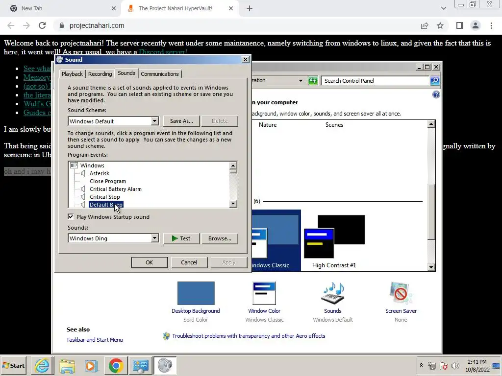The height and width of the screenshot is (376, 502).
Task: Click the Control Panel taskbar icon
Action: click(140, 365)
